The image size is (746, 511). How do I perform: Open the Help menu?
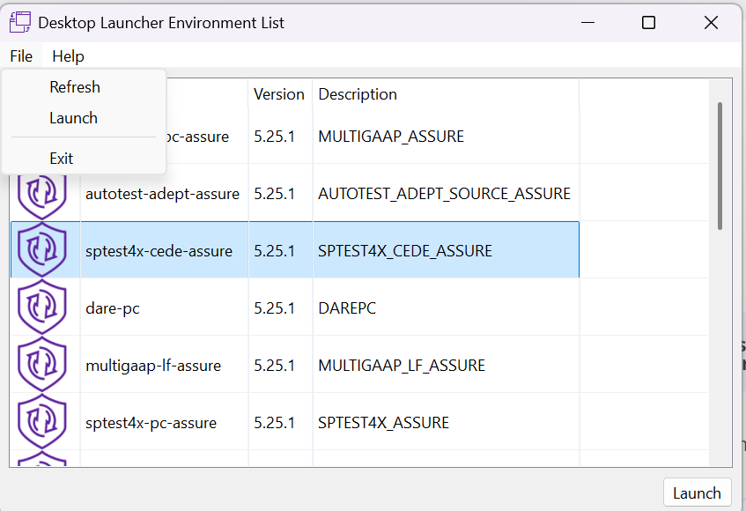point(68,56)
